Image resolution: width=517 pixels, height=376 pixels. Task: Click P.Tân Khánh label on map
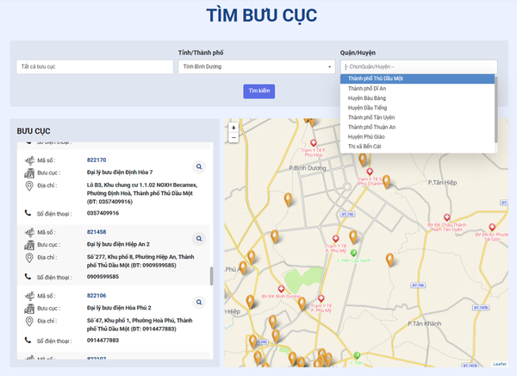click(x=424, y=323)
